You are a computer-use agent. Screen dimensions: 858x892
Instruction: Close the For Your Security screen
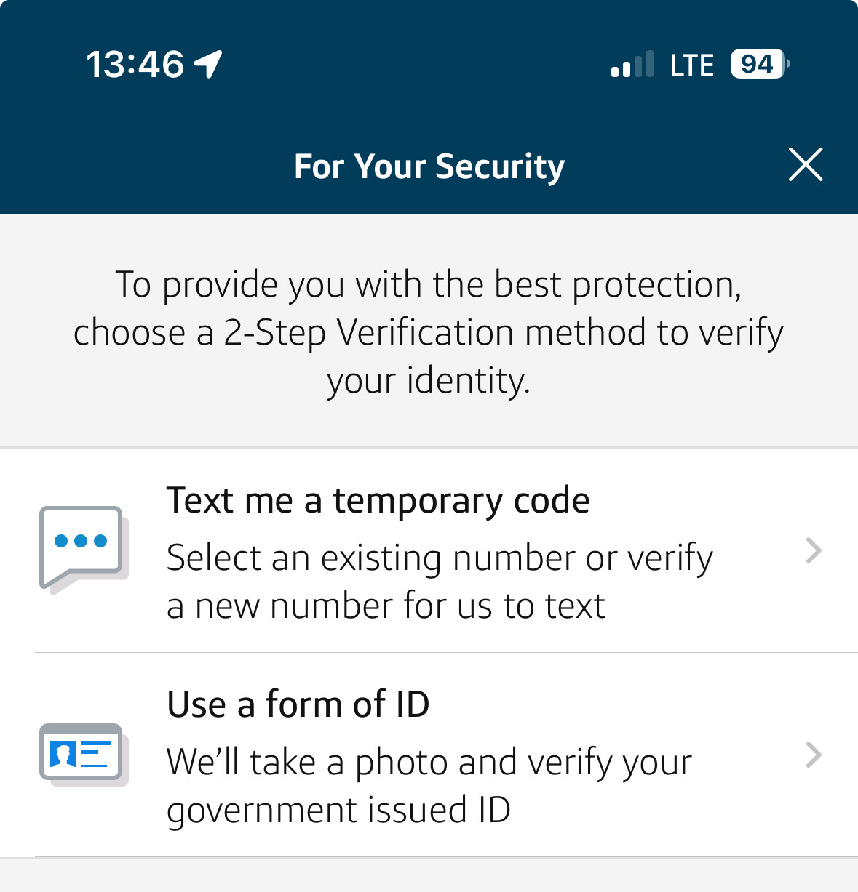click(805, 164)
